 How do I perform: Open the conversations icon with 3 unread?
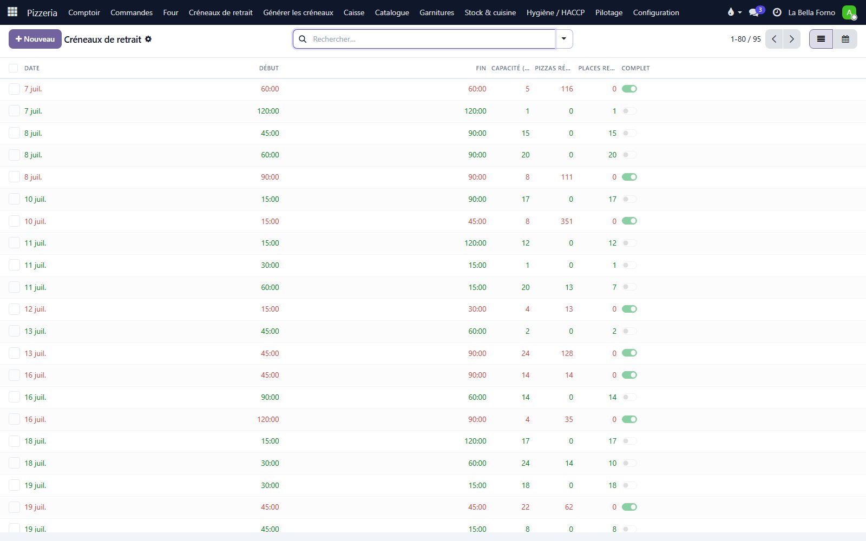(x=756, y=12)
